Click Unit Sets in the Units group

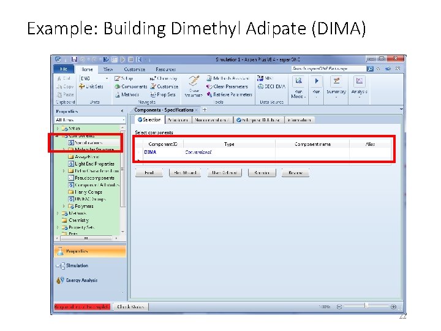coord(91,86)
